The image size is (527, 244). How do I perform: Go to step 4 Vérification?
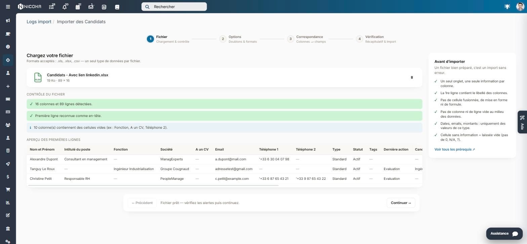tap(376, 39)
